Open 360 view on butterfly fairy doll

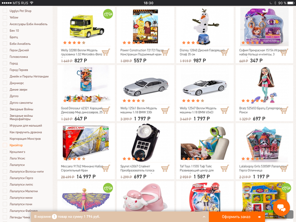tap(108, 188)
